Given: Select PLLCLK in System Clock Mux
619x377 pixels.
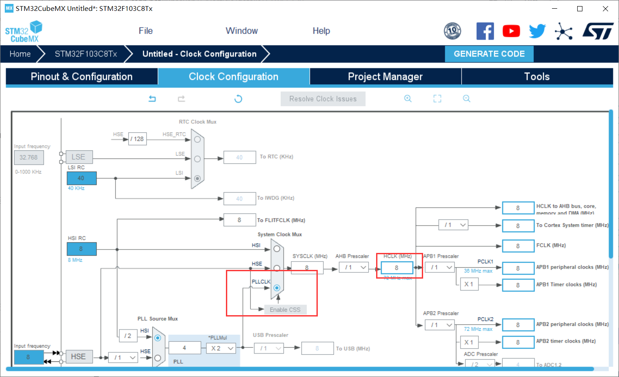Looking at the screenshot, I should (277, 288).
